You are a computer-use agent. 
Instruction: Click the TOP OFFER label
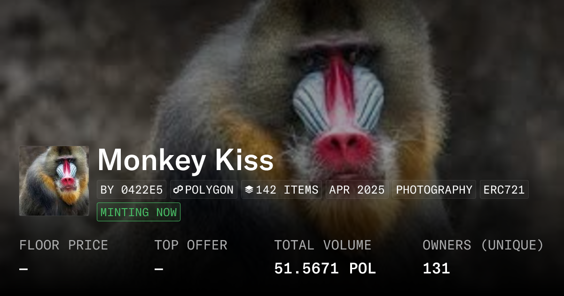pos(191,245)
